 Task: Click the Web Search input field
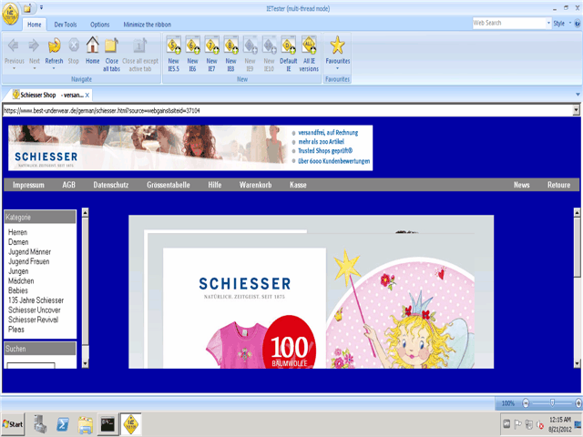tap(509, 23)
